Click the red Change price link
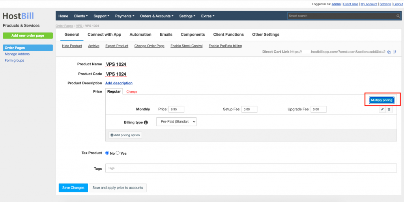This screenshot has width=404, height=202. 132,92
